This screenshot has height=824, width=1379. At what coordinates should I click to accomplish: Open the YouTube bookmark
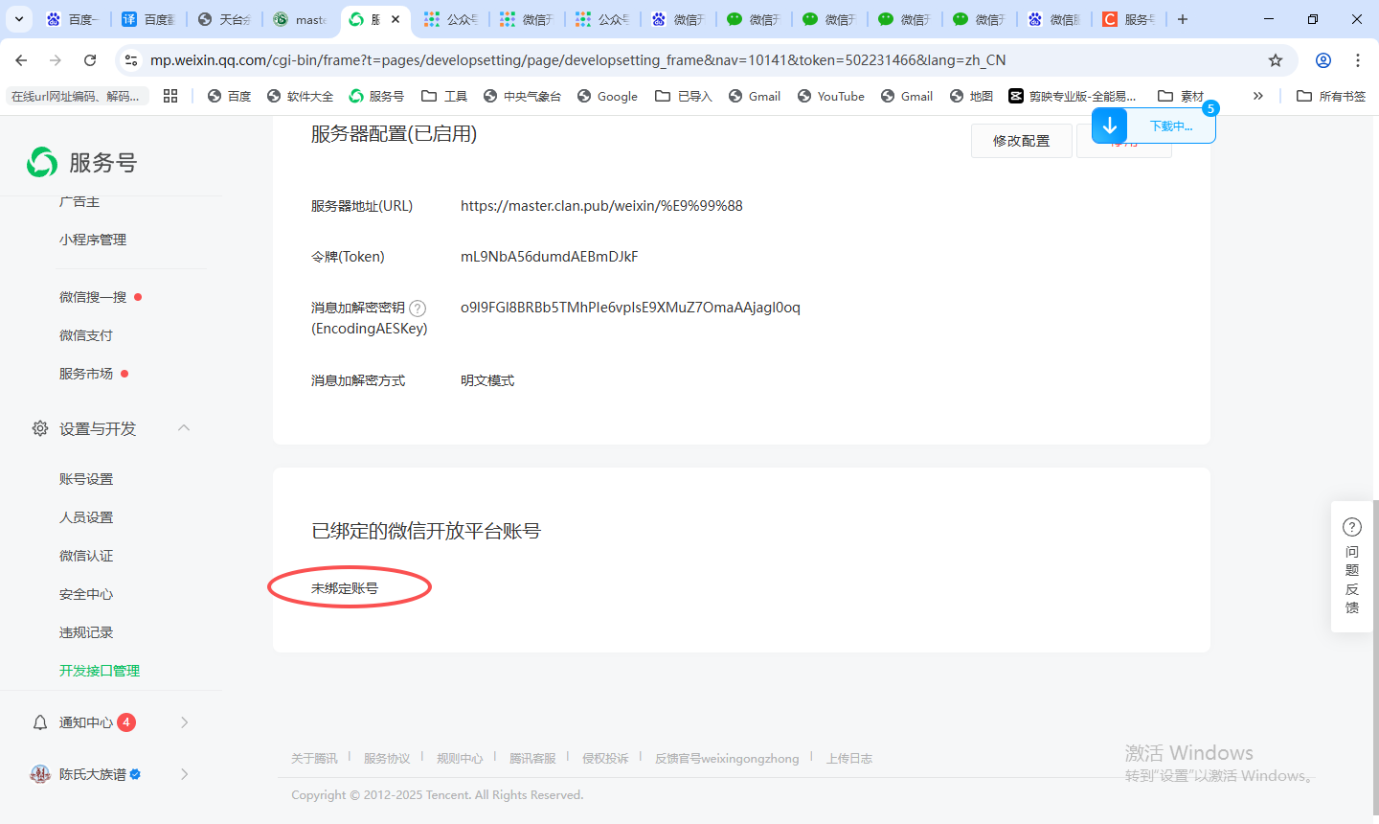(830, 96)
